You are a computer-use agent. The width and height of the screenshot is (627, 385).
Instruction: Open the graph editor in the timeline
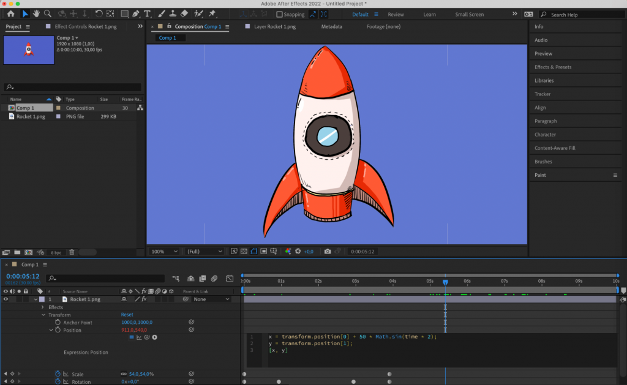pos(230,279)
